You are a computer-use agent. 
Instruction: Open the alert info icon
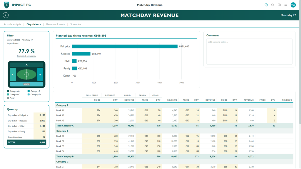click(x=266, y=5)
